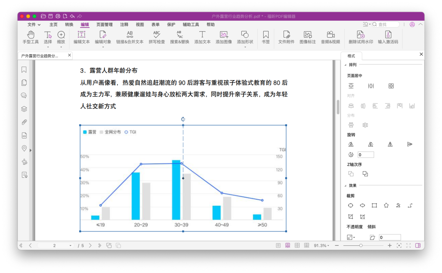Click the Input Activation Code icon
442x273 pixels.
click(388, 37)
